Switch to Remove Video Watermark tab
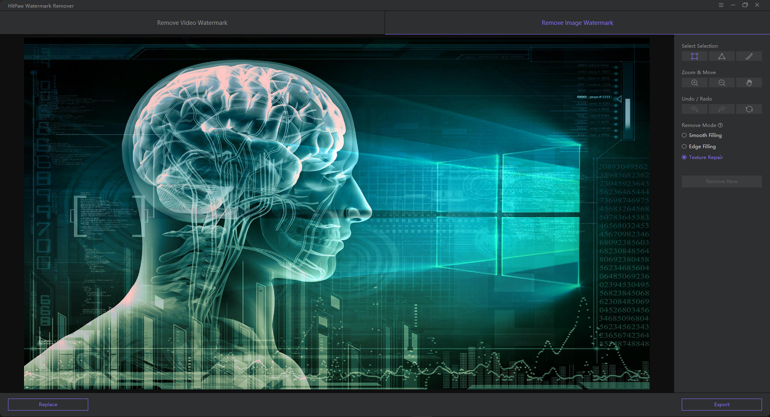Screen dimensions: 770x417 coord(192,23)
